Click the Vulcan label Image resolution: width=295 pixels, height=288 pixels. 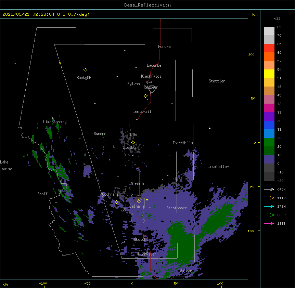186,271
